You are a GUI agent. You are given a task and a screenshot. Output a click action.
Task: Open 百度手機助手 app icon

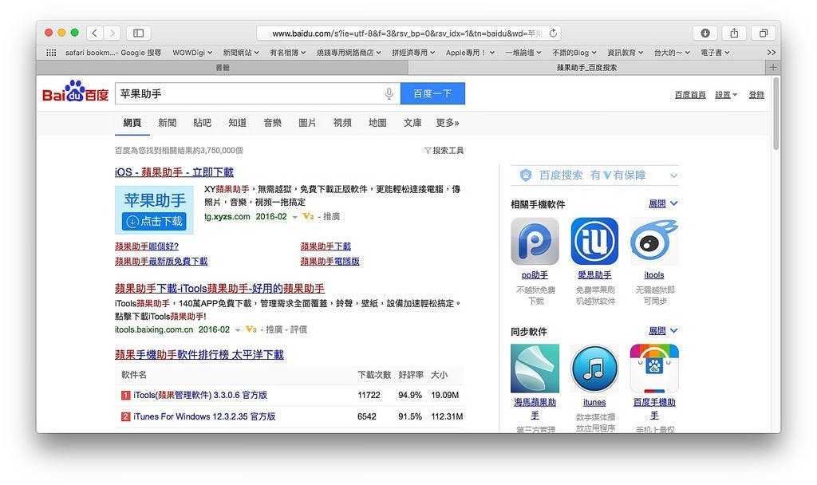tap(654, 368)
